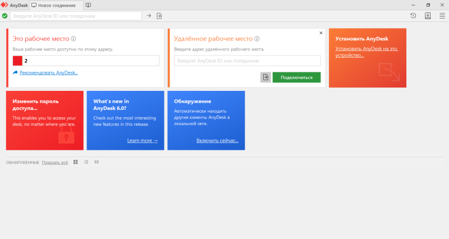Open the Изменить пароль доступа tile
This screenshot has width=449, height=239.
[45, 121]
